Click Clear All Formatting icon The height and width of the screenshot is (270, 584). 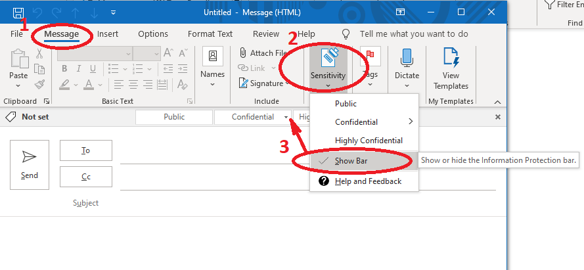coord(183,85)
